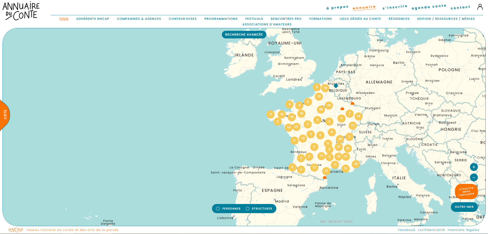Click the Annuaire du Conte logo

coord(21,11)
